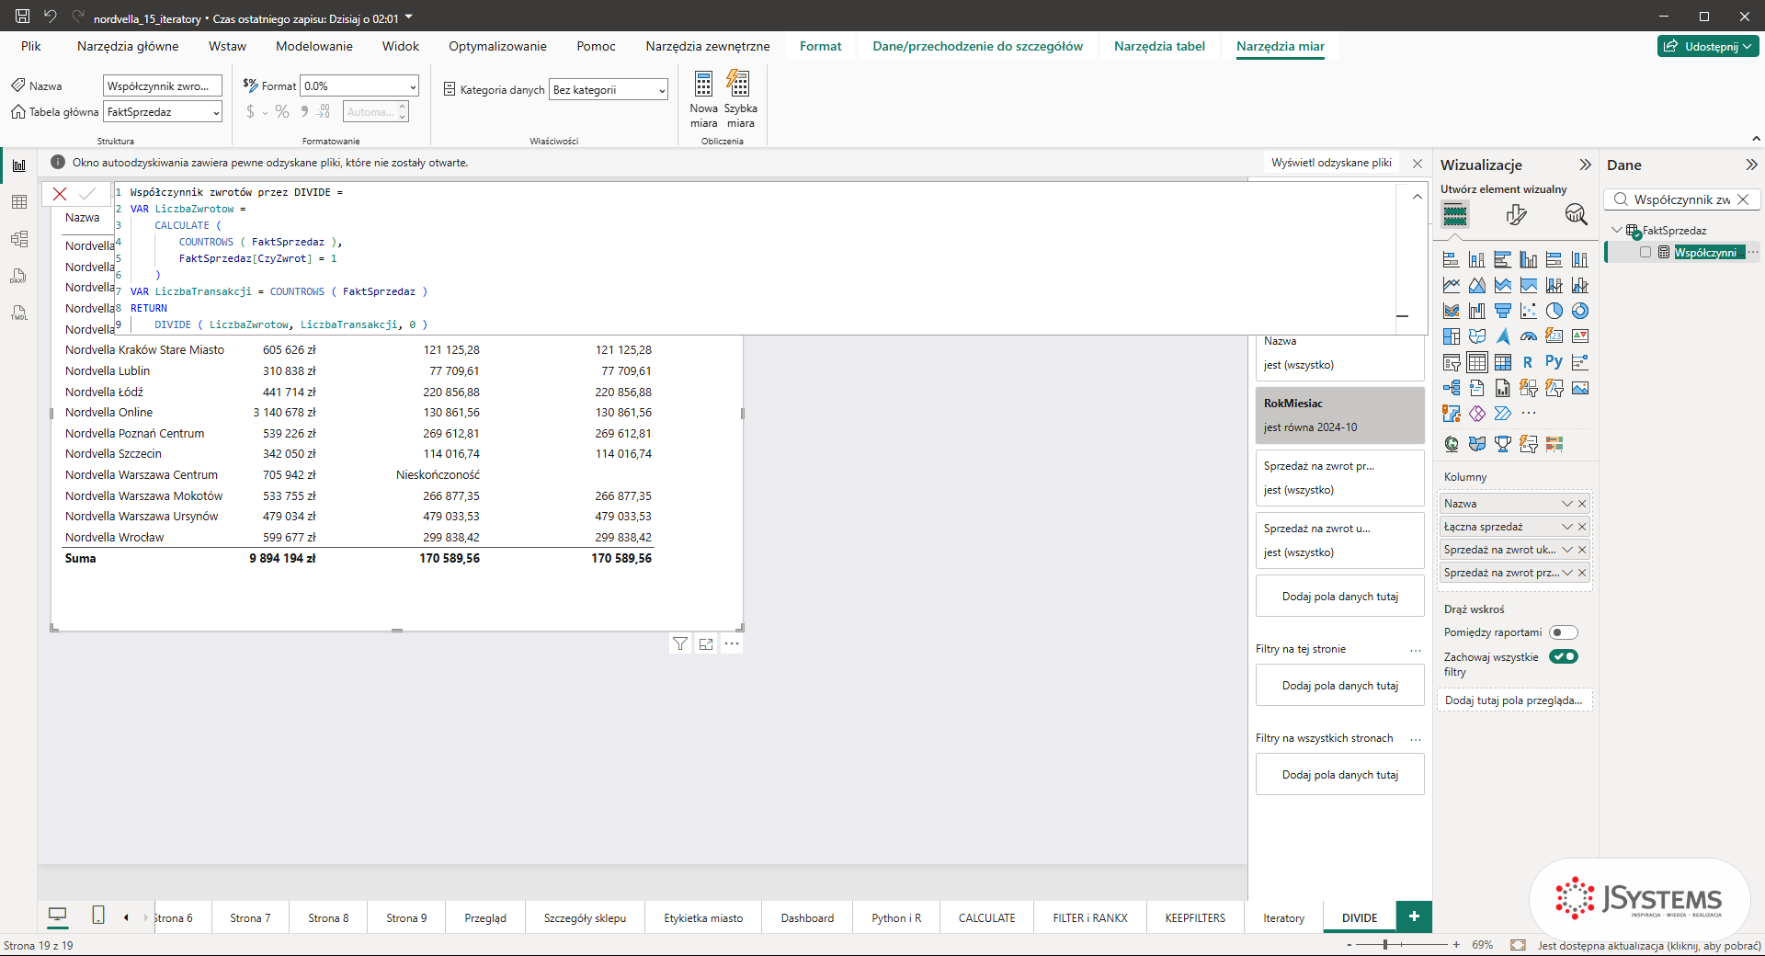This screenshot has height=956, width=1765.
Task: Click the Dane pane search field
Action: click(x=1682, y=199)
